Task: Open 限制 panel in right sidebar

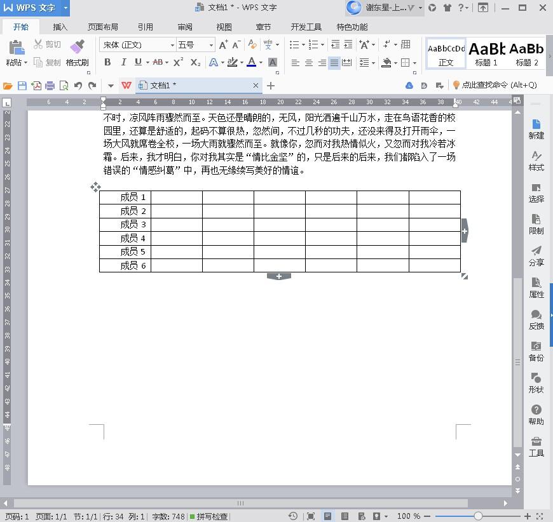Action: click(536, 225)
